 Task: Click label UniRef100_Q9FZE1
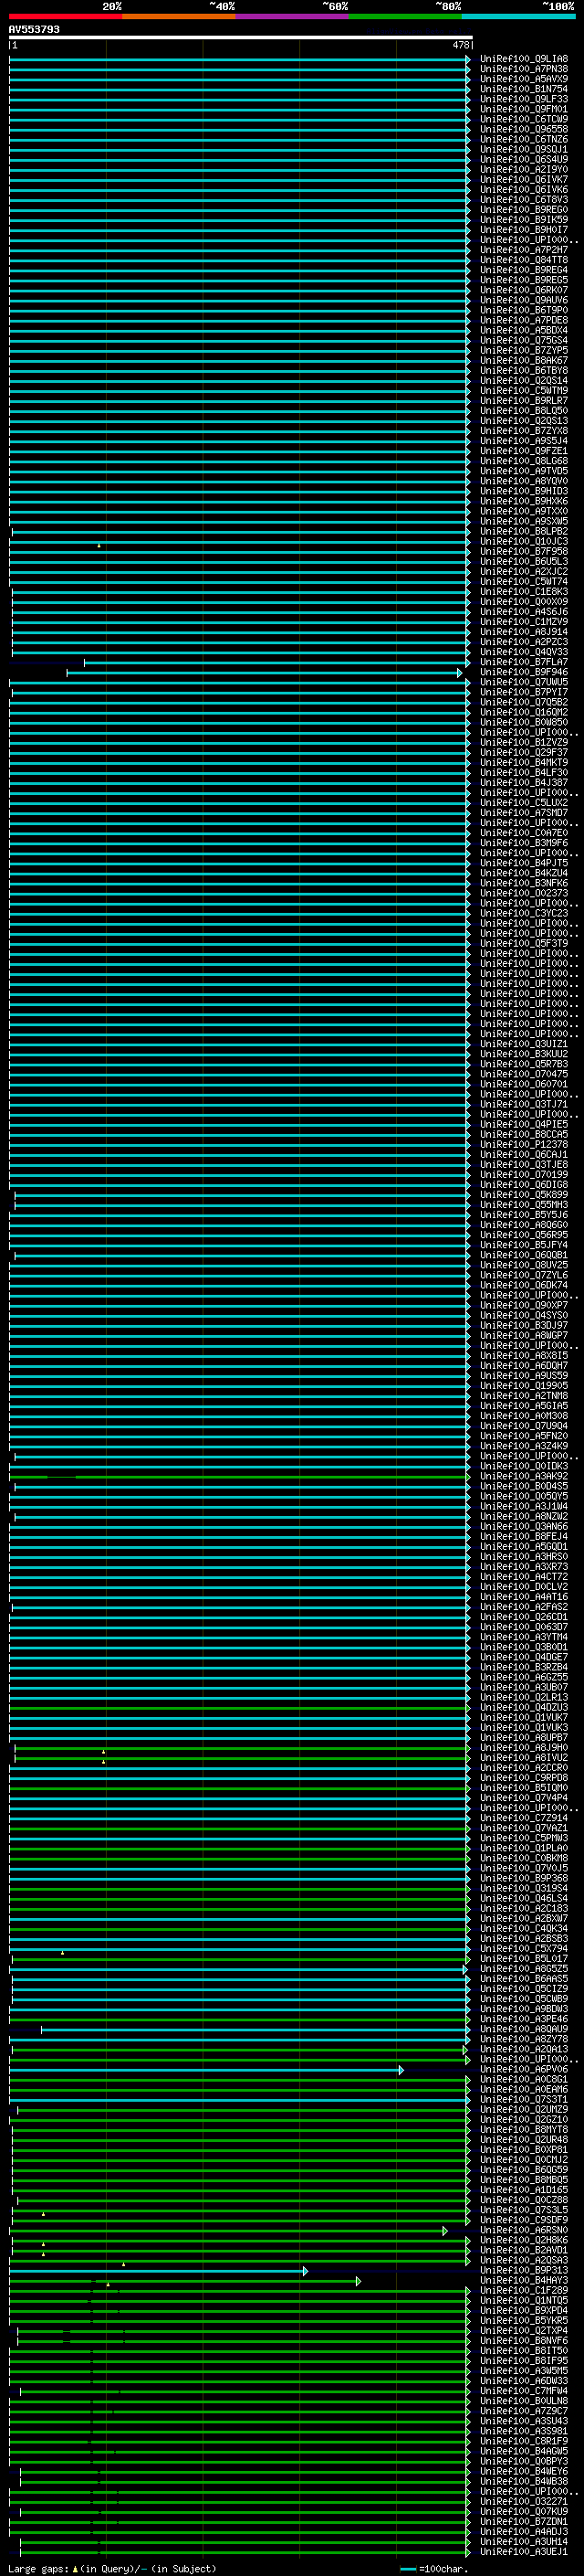(524, 451)
